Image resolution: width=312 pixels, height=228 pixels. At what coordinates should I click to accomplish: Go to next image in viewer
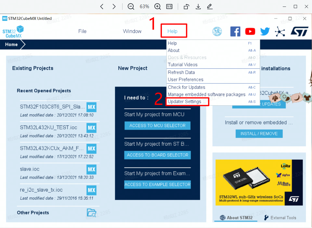[x=114, y=7]
